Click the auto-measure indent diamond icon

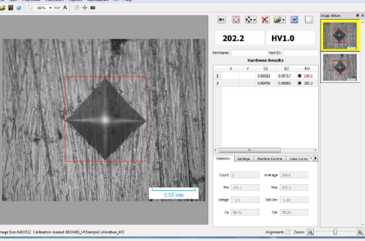coord(236,20)
